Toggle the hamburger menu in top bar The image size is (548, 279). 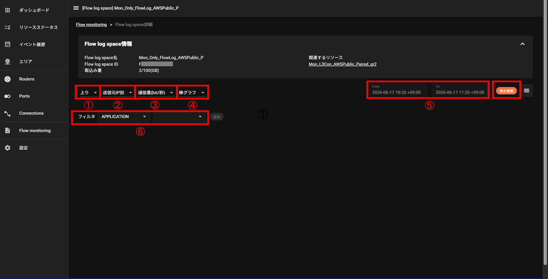coord(76,8)
